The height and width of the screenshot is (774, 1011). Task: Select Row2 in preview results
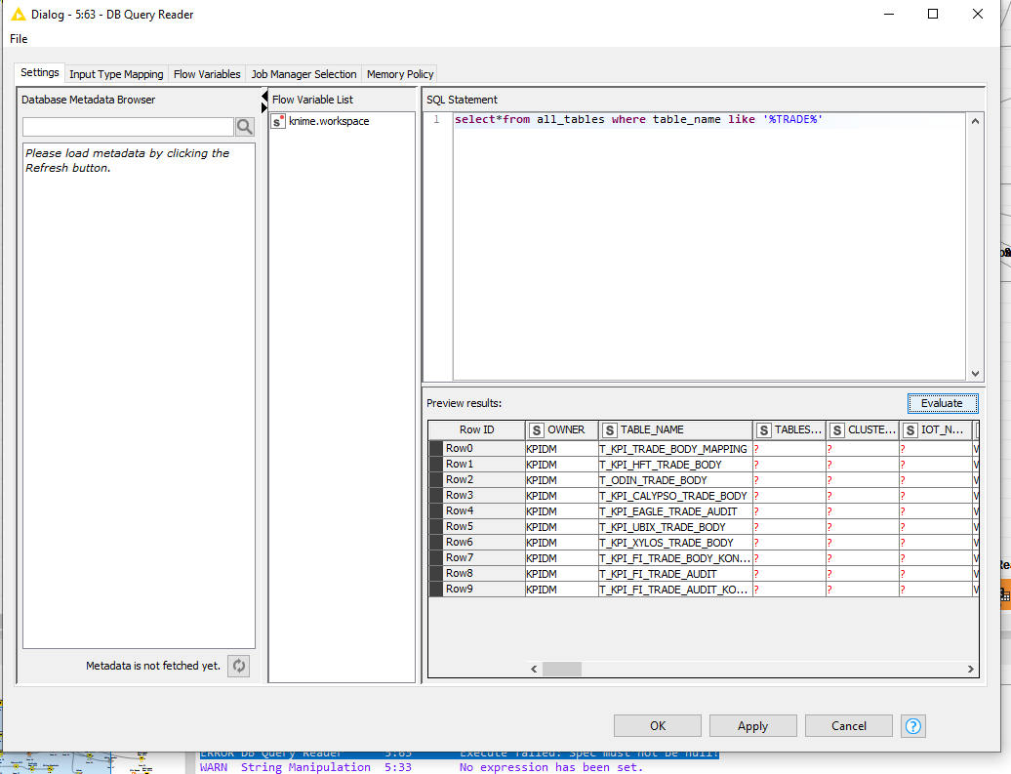click(477, 480)
